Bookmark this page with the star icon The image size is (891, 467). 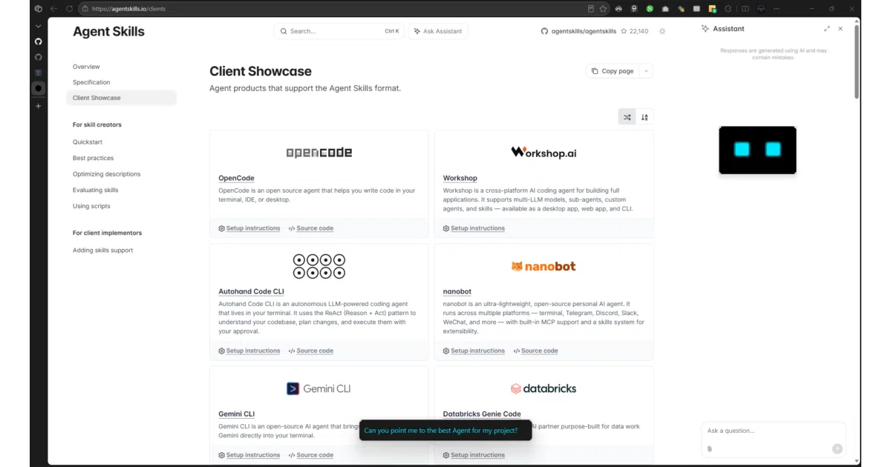pos(603,9)
